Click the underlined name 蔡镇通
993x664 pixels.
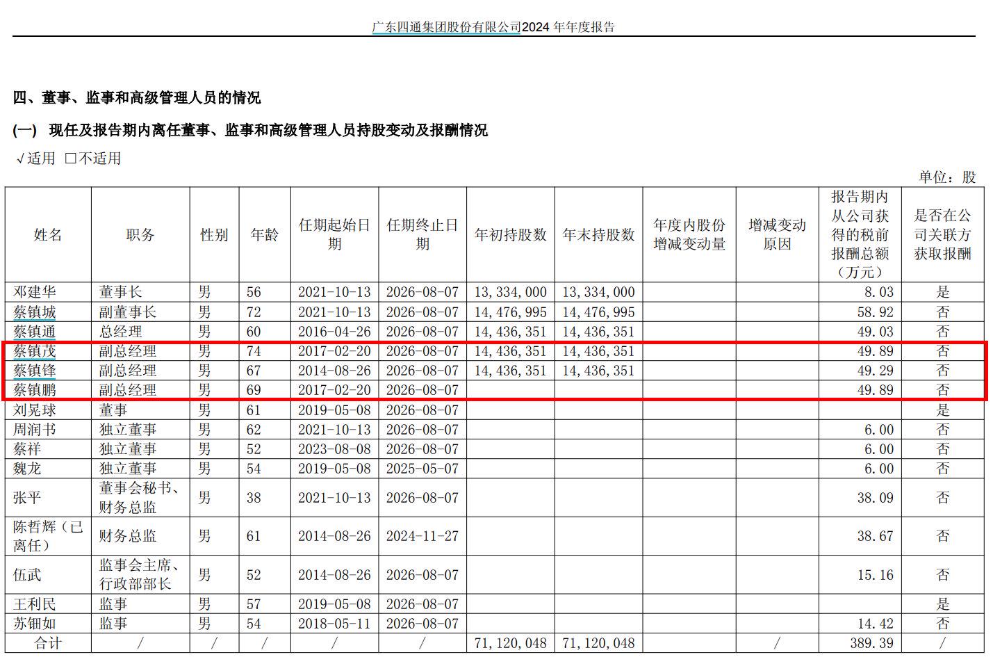[34, 332]
